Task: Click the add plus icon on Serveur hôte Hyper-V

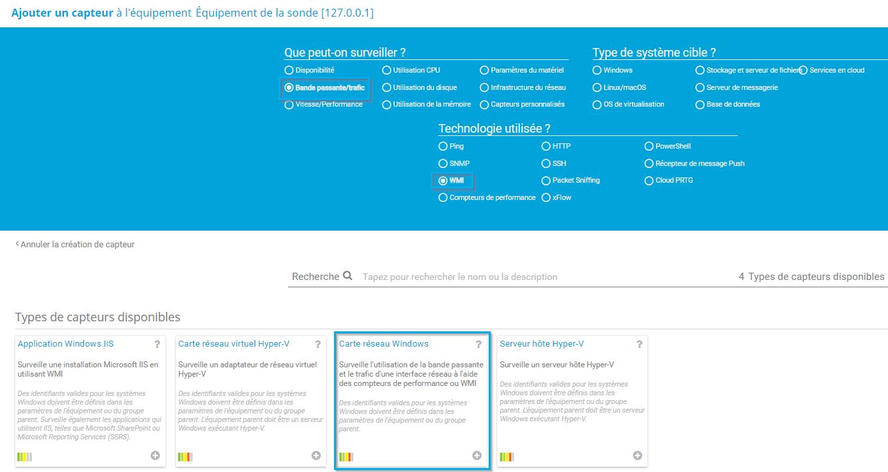Action: point(637,455)
